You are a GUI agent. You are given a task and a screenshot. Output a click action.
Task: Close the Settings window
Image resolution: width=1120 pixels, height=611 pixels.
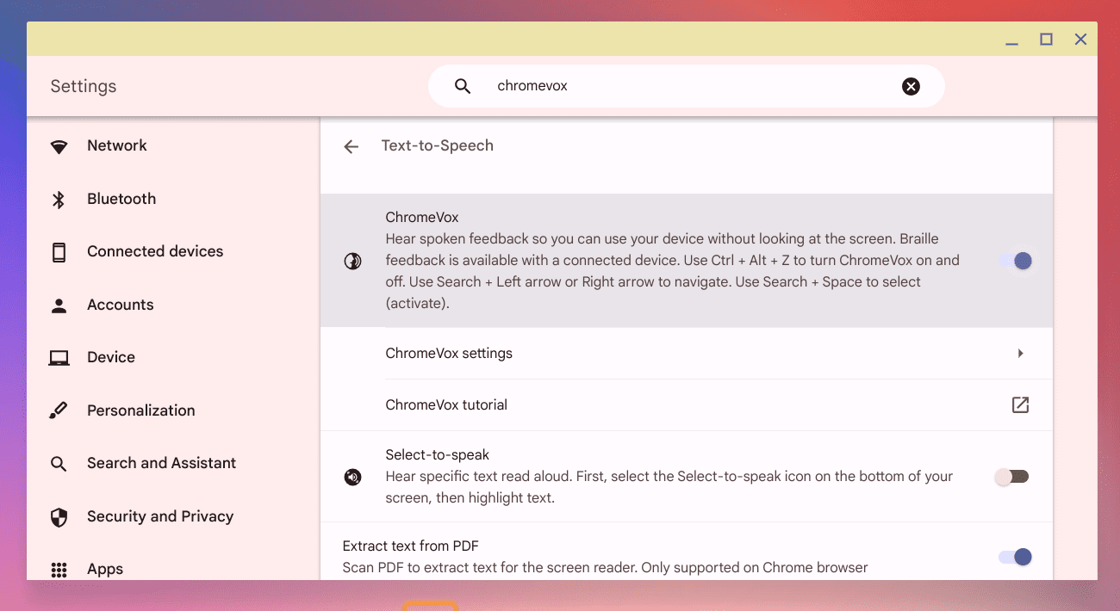click(1080, 40)
